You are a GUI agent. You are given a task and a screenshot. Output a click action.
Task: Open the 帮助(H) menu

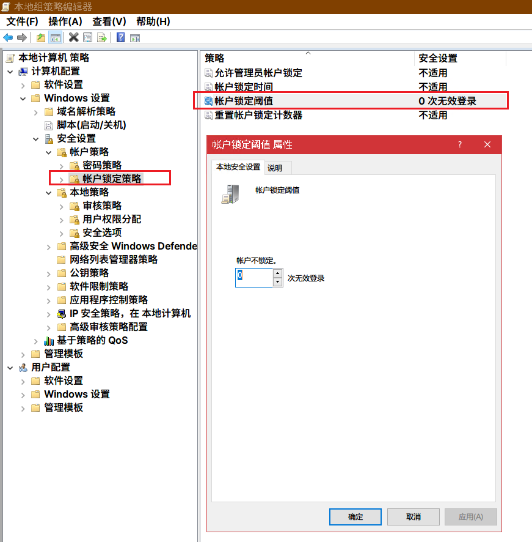[x=153, y=21]
